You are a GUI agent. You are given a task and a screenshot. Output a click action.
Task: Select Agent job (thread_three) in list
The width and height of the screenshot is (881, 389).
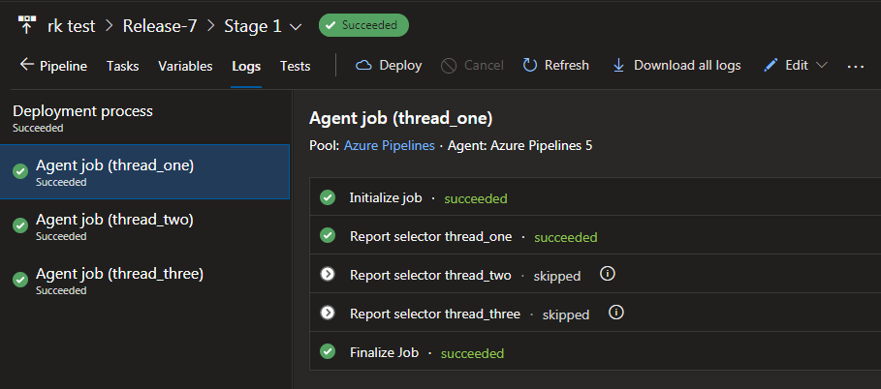pyautogui.click(x=119, y=274)
